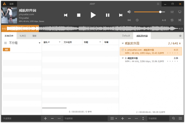Open the sleep timer clock icon
The height and width of the screenshot is (123, 185).
click(x=137, y=20)
